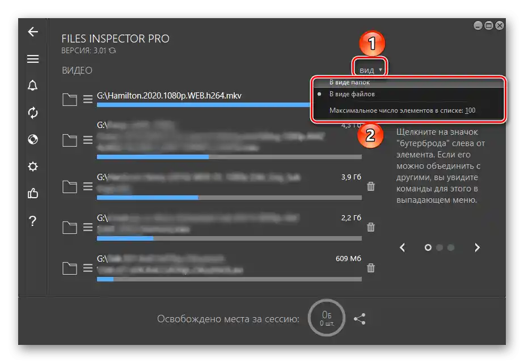Click the rescan refresh arrows icon
Image resolution: width=524 pixels, height=363 pixels.
point(33,113)
